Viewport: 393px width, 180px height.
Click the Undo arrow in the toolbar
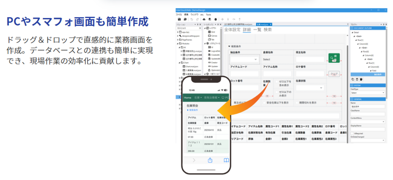point(191,19)
